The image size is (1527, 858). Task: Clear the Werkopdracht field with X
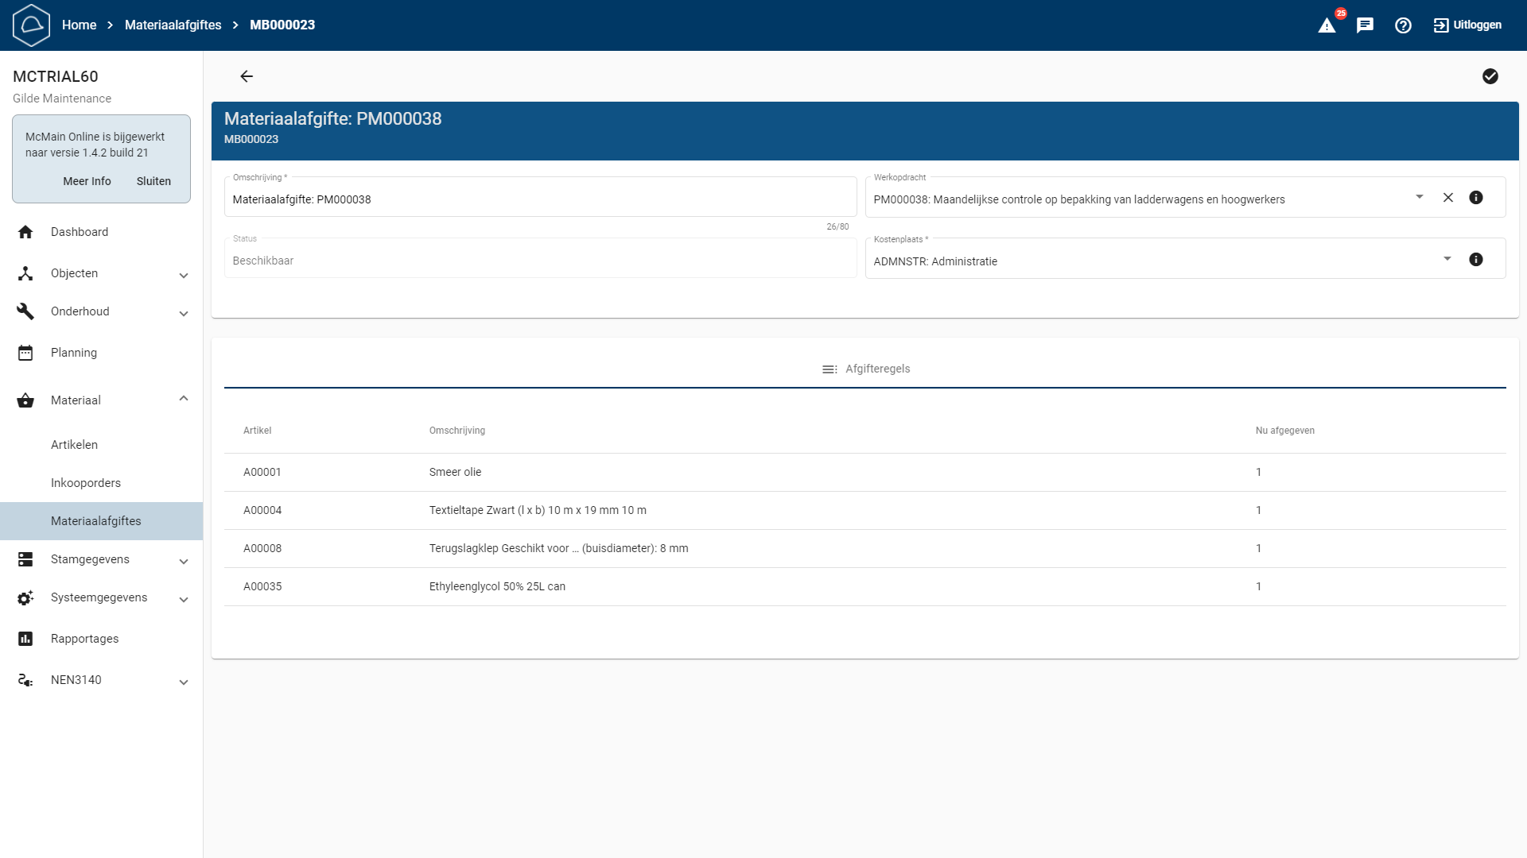tap(1448, 198)
